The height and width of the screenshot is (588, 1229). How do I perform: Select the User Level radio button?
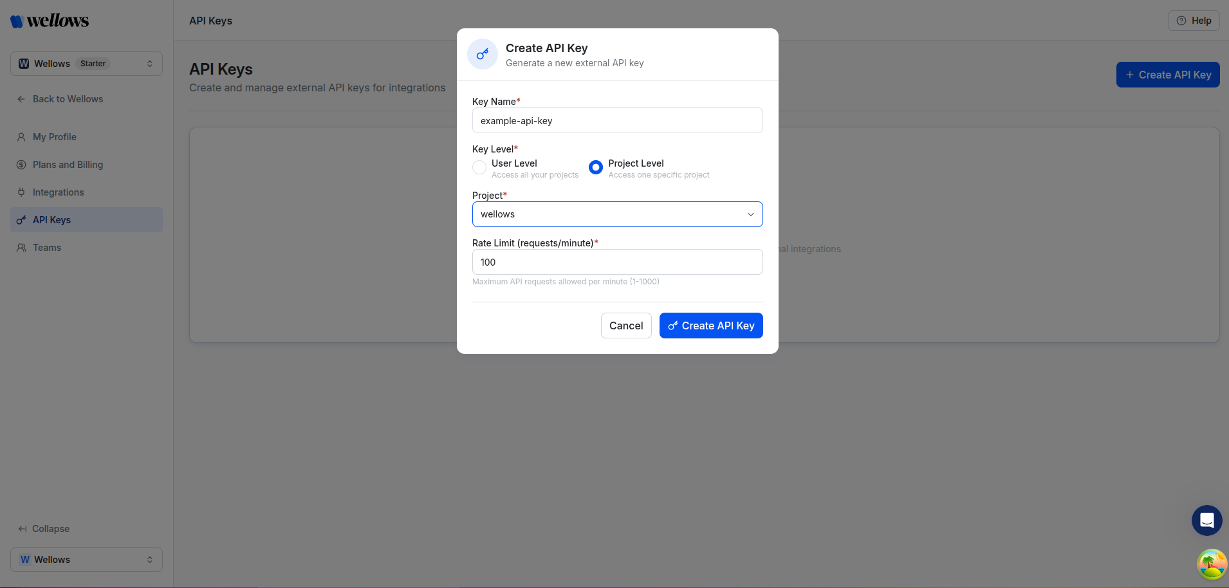[479, 167]
